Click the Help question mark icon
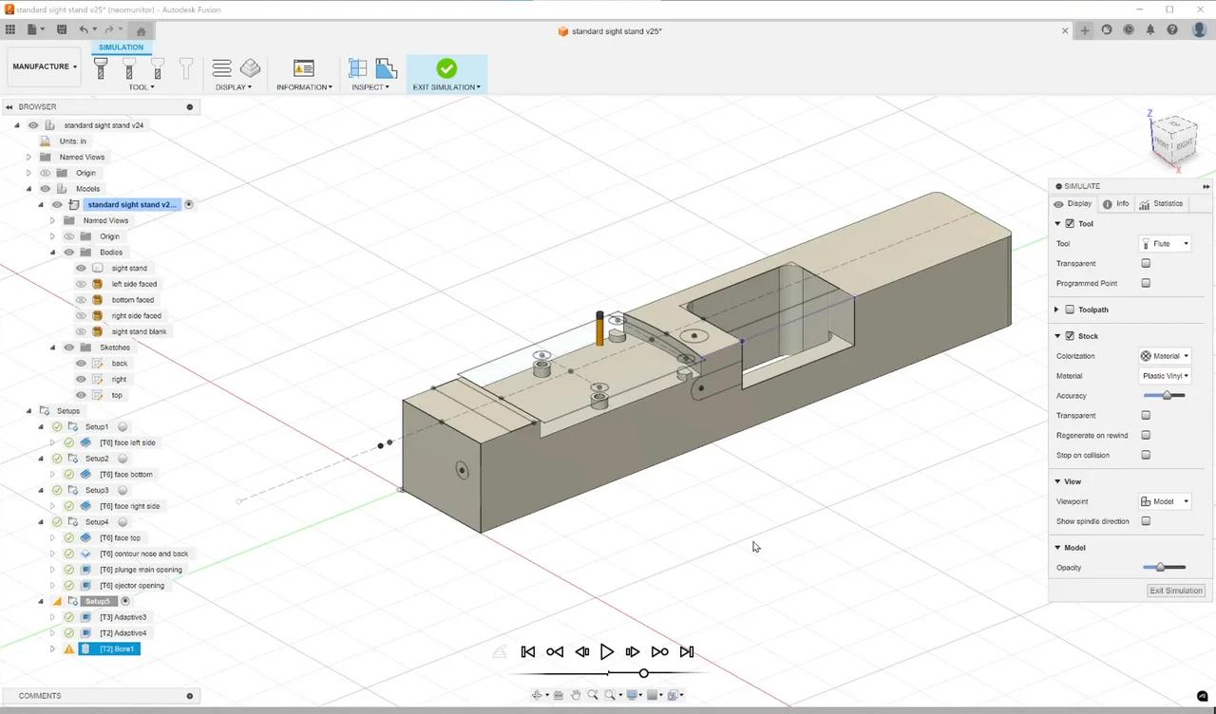Screen dimensions: 1216x714 tap(1172, 30)
